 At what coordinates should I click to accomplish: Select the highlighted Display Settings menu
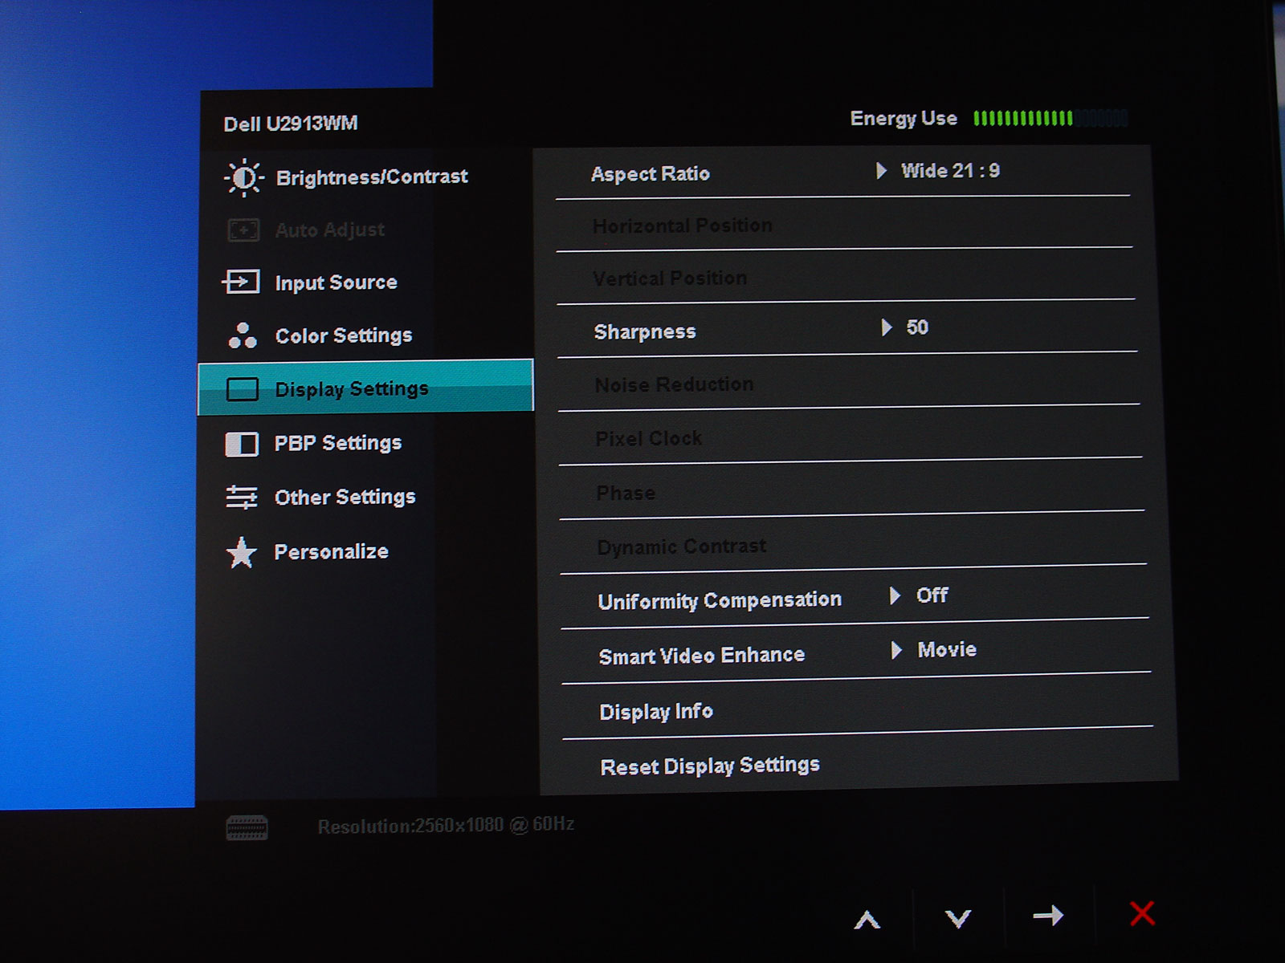pyautogui.click(x=365, y=388)
